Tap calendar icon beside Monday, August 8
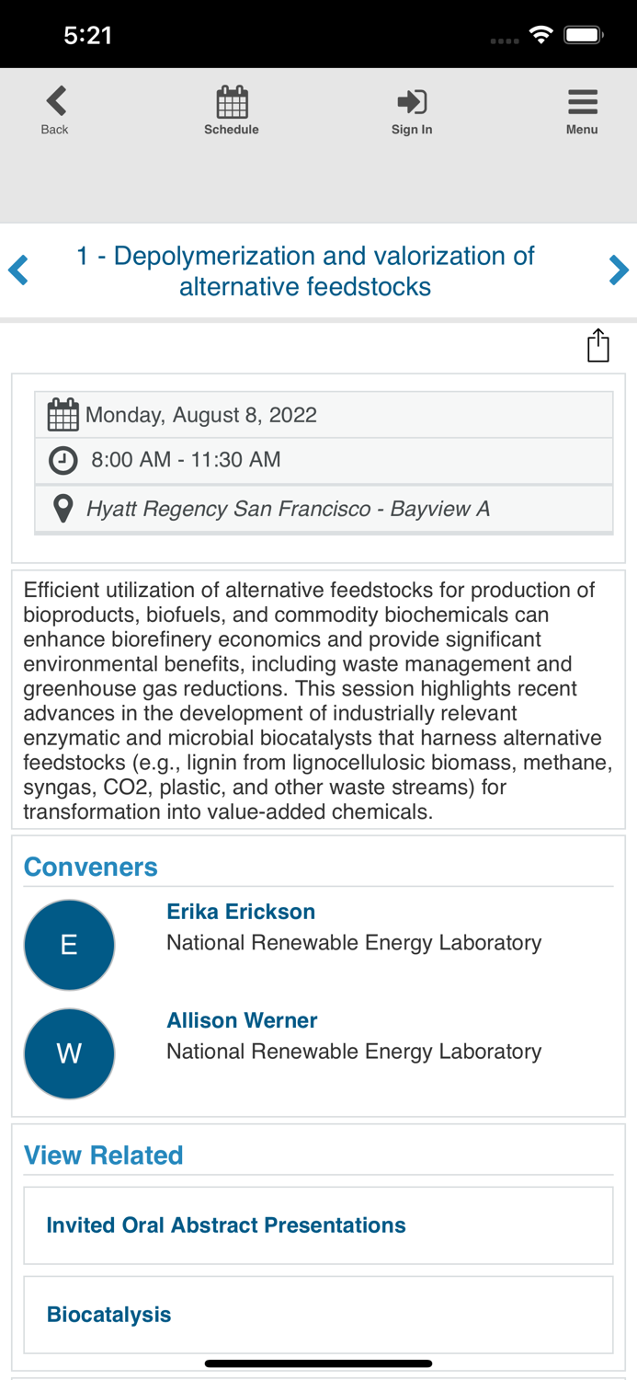Screen dimensions: 637x1380 pyautogui.click(x=63, y=415)
